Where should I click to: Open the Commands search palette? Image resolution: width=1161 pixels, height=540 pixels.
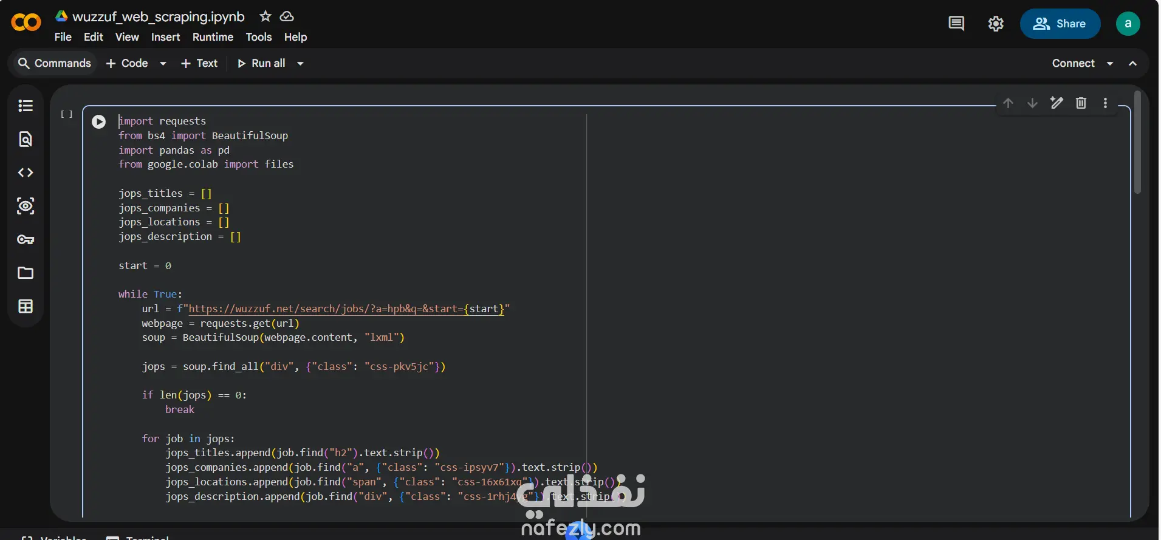click(54, 63)
